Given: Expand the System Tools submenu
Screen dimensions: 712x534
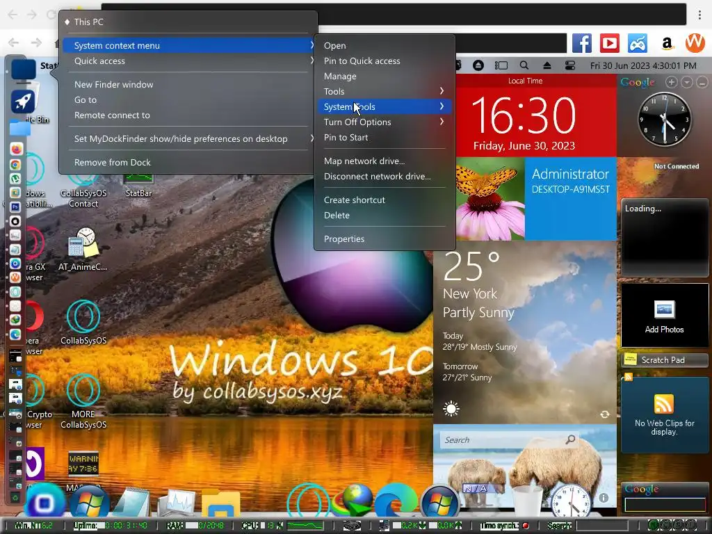Looking at the screenshot, I should point(384,106).
